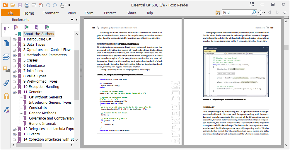Click the bookmarks vertical scrollbar down arrow
The width and height of the screenshot is (290, 150).
coord(77,140)
